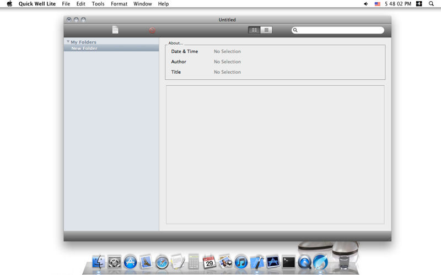The width and height of the screenshot is (441, 275).
Task: Minimize the Untitled window
Action: pyautogui.click(x=76, y=19)
